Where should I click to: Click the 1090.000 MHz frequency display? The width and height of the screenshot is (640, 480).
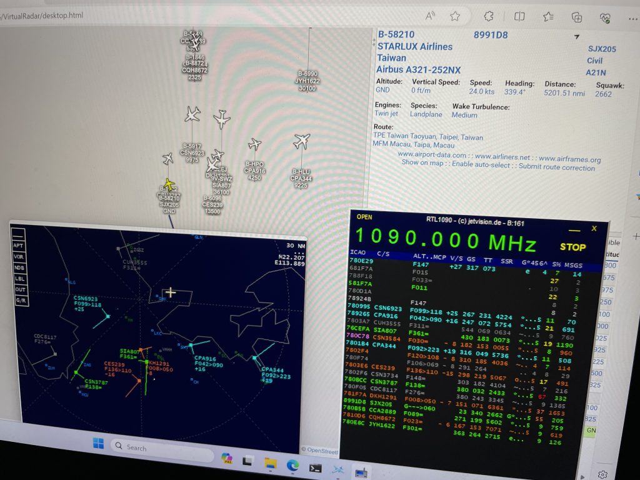pos(445,241)
